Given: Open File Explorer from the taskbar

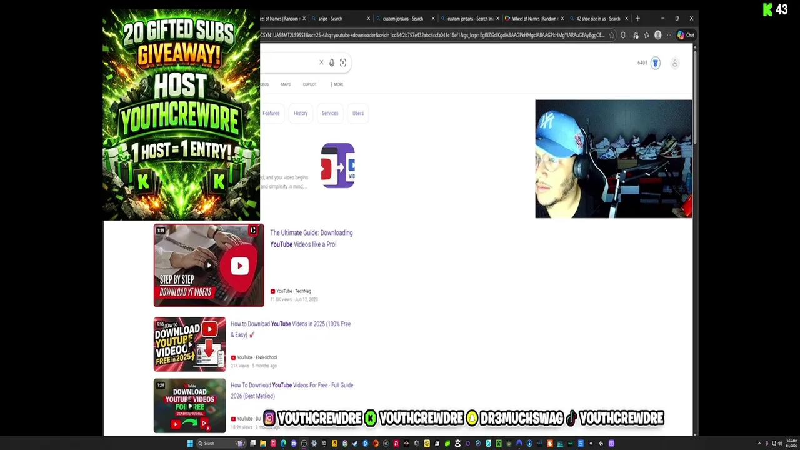Looking at the screenshot, I should tap(263, 444).
